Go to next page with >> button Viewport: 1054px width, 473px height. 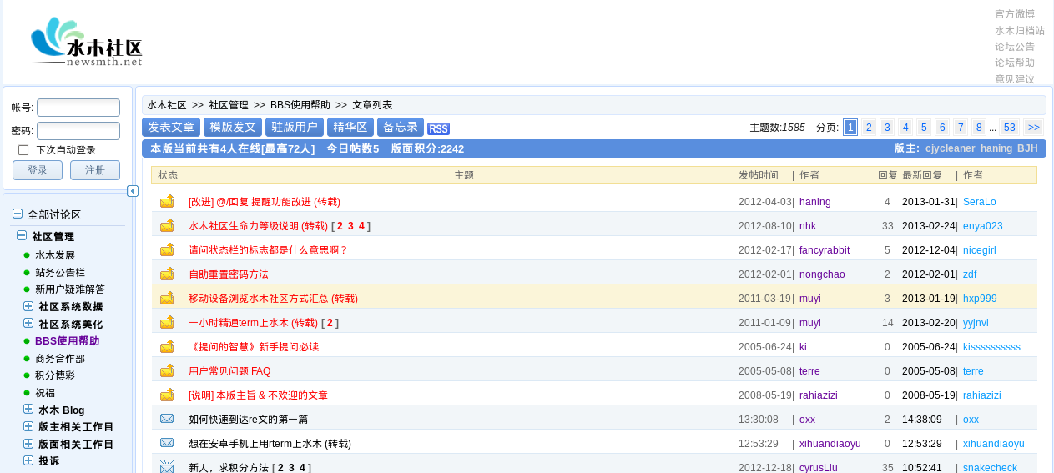click(x=1033, y=128)
